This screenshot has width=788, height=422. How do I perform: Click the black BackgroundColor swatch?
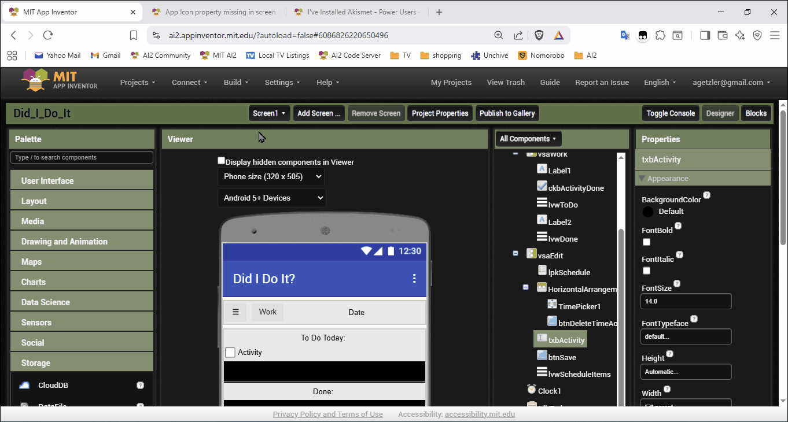tap(648, 212)
